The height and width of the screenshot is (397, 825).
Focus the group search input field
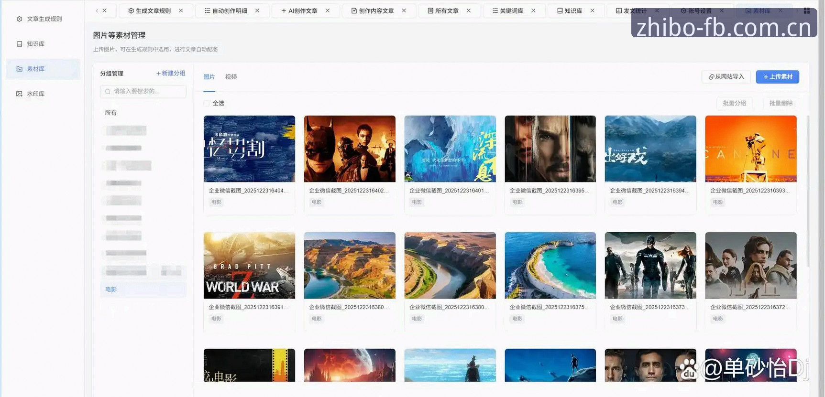(143, 91)
